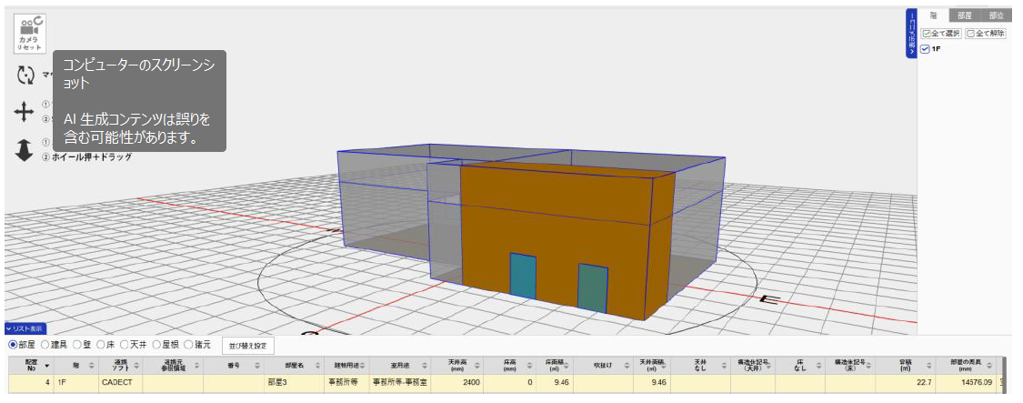Switch to the 部位 tab
Image resolution: width=1023 pixels, height=403 pixels.
pyautogui.click(x=997, y=15)
